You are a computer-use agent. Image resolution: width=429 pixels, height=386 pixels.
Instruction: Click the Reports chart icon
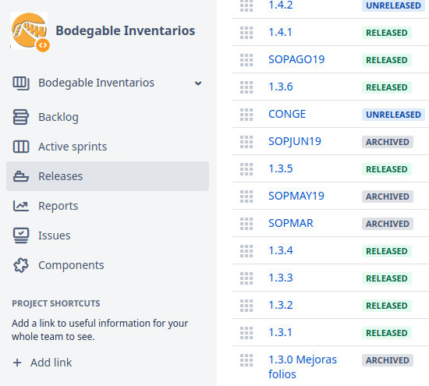(x=21, y=206)
